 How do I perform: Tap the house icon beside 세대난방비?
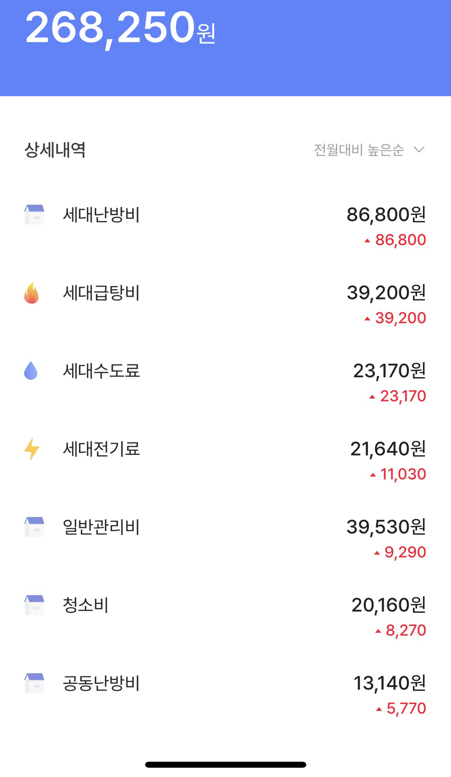tap(34, 215)
